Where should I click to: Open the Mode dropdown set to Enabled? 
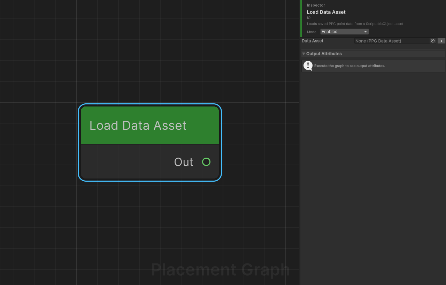pyautogui.click(x=344, y=32)
